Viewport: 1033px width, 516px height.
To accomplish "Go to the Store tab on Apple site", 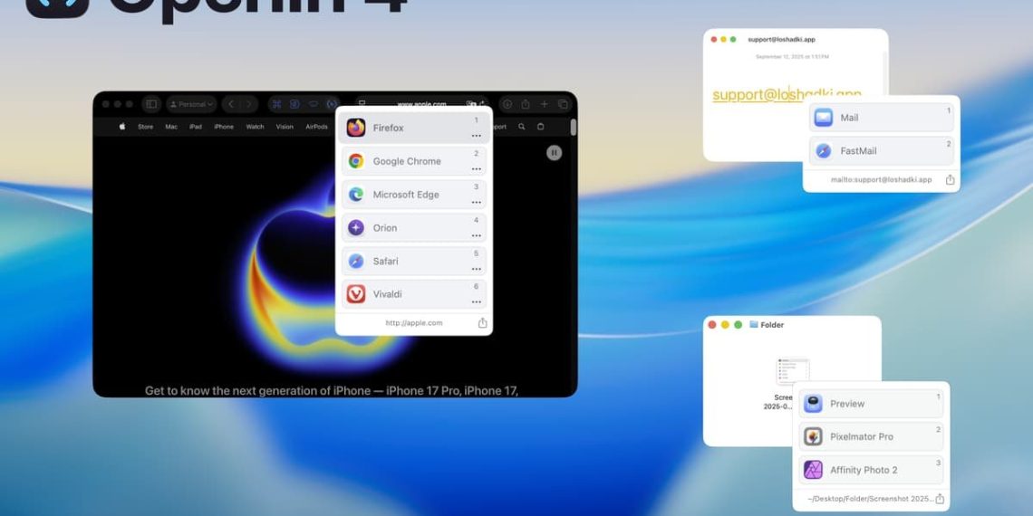I will [x=145, y=127].
